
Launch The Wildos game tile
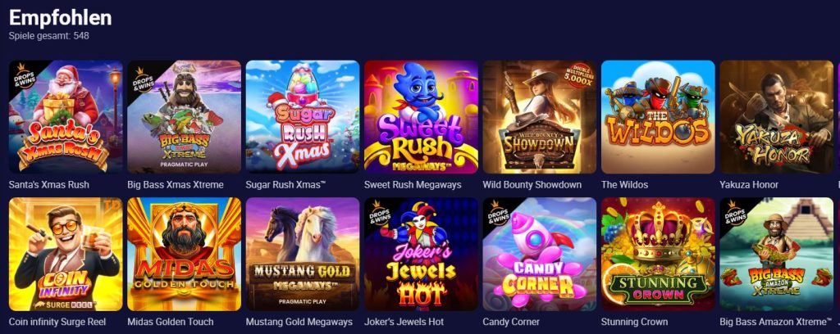658,116
